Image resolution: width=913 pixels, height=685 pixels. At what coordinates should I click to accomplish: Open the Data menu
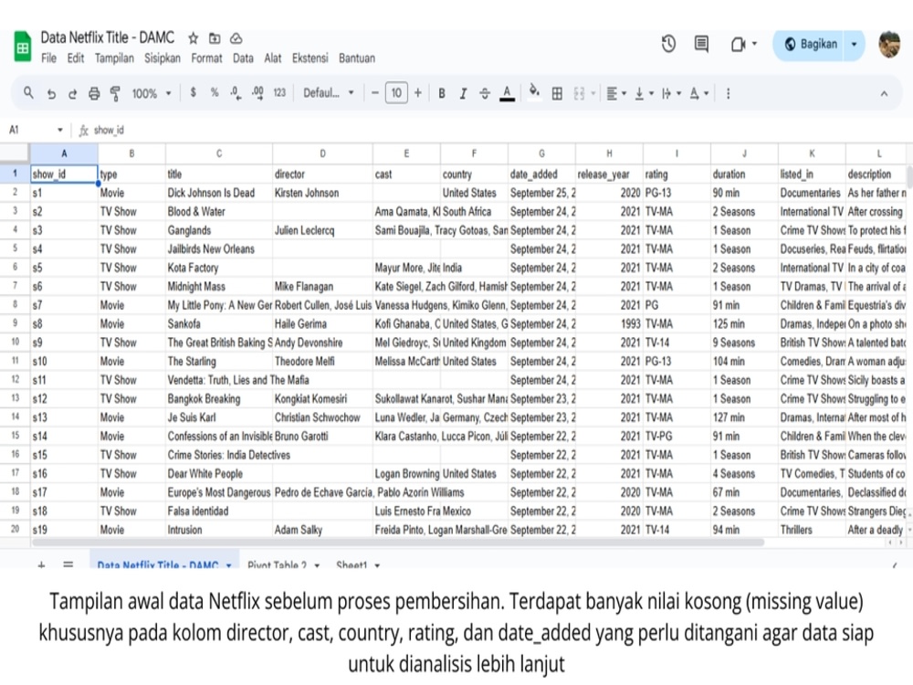point(243,58)
